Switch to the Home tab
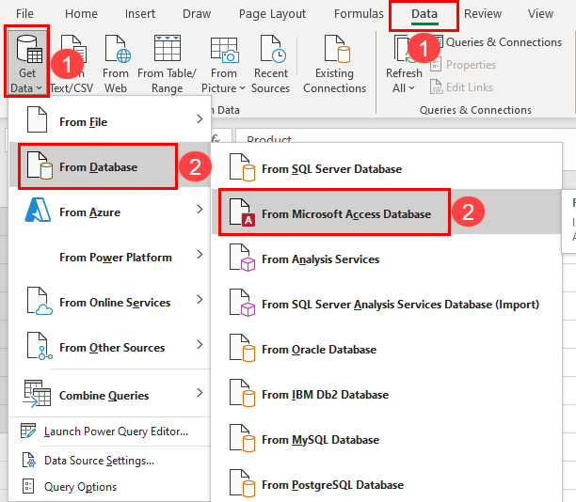The height and width of the screenshot is (502, 576). point(81,14)
